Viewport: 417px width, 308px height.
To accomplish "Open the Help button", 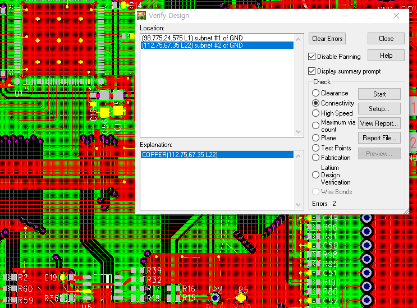I will tap(386, 56).
